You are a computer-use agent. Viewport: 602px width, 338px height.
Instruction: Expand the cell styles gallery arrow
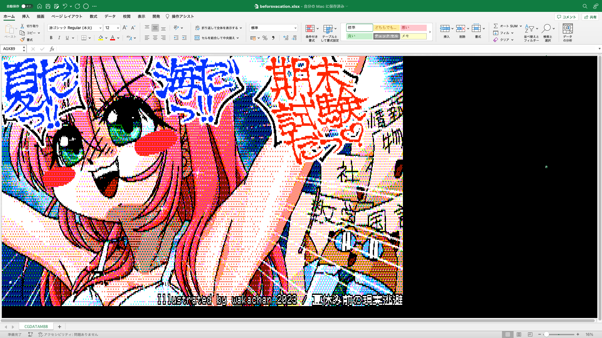coord(430,32)
